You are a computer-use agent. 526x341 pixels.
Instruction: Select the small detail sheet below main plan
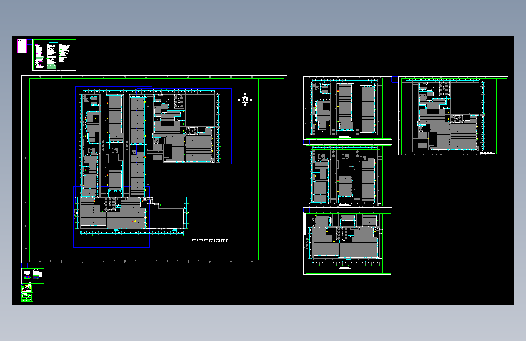(32, 276)
